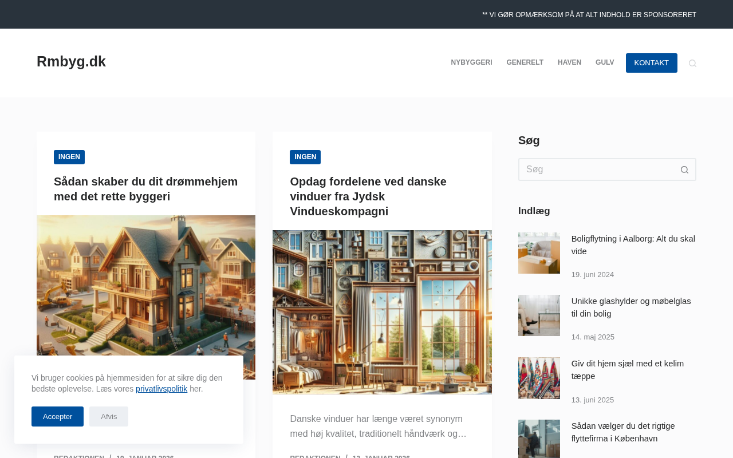Screen dimensions: 733x458
Task: Submit the sidebar search magnifier button
Action: (684, 169)
